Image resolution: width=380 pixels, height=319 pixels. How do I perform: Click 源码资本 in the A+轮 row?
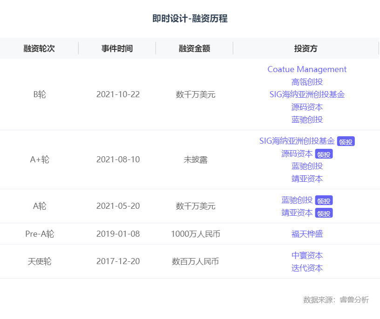297,153
